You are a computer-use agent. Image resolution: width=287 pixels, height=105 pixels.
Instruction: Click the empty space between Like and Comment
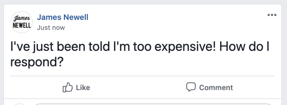tap(137, 87)
